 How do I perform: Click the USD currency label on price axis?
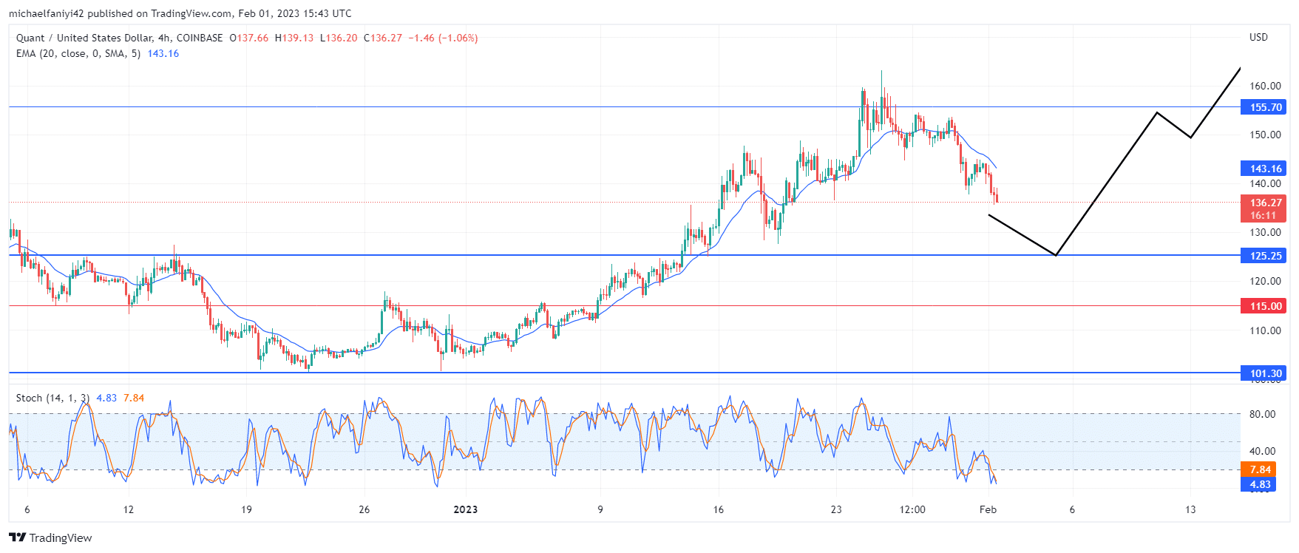tap(1258, 37)
